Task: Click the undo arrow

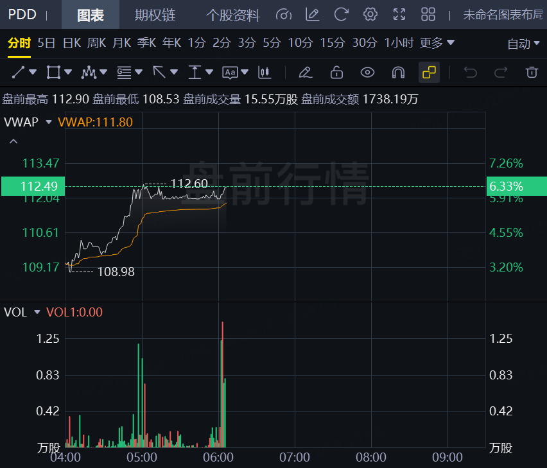Action: [470, 72]
